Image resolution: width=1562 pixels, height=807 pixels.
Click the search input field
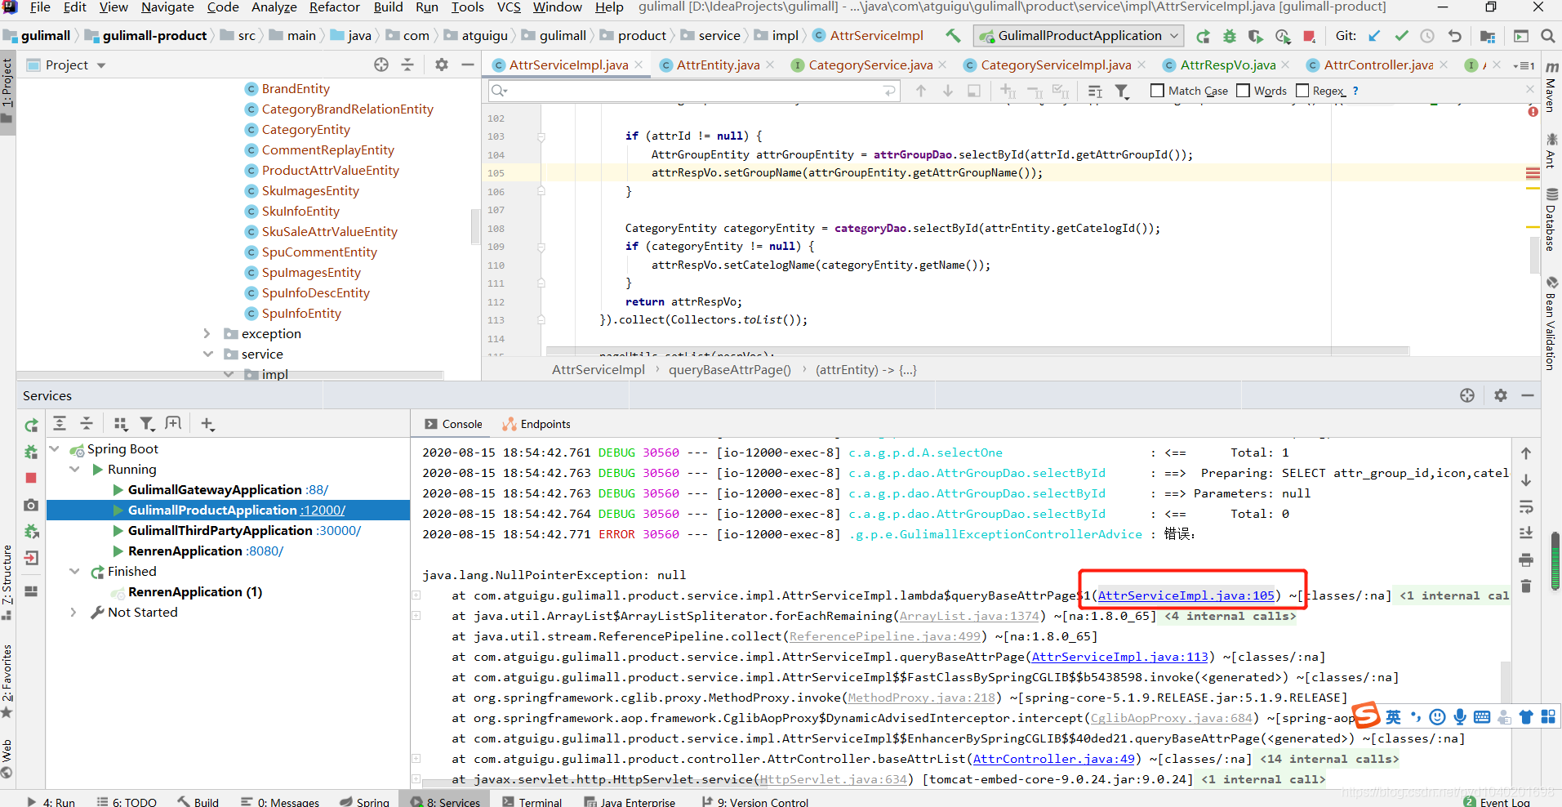[694, 91]
